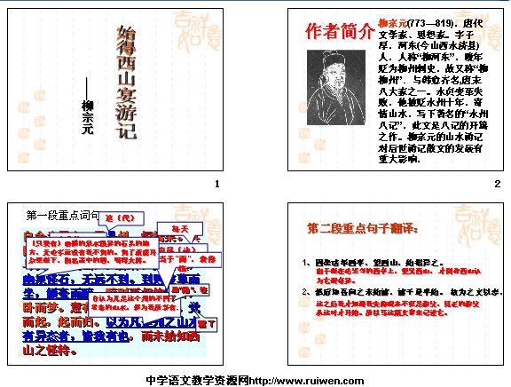This screenshot has width=511, height=387.
Task: Select the 第二段重点句子翻译 heading
Action: [x=362, y=228]
